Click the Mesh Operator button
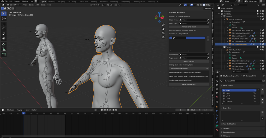Screen dimensions: 266x138 point(189,61)
